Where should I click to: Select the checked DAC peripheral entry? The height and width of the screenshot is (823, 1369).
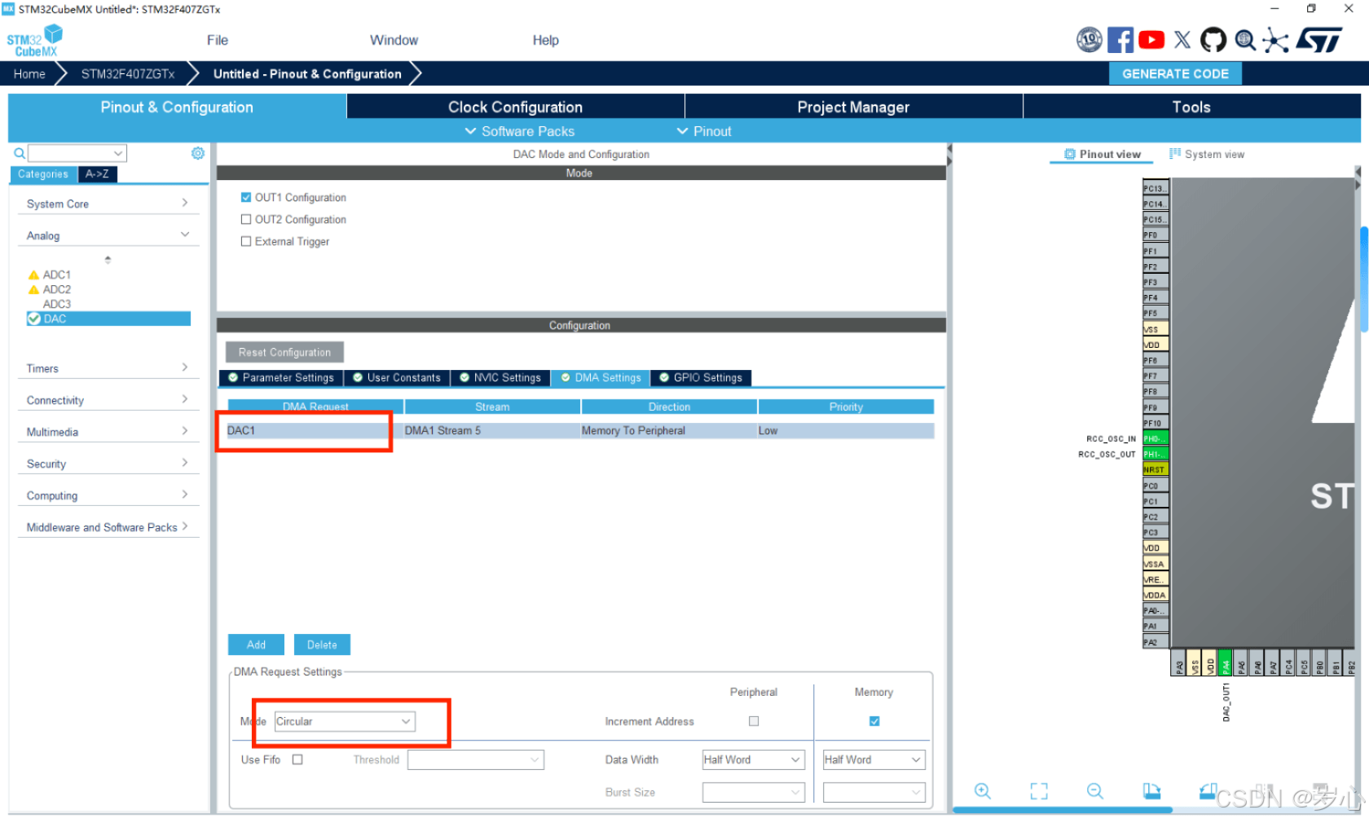(108, 319)
